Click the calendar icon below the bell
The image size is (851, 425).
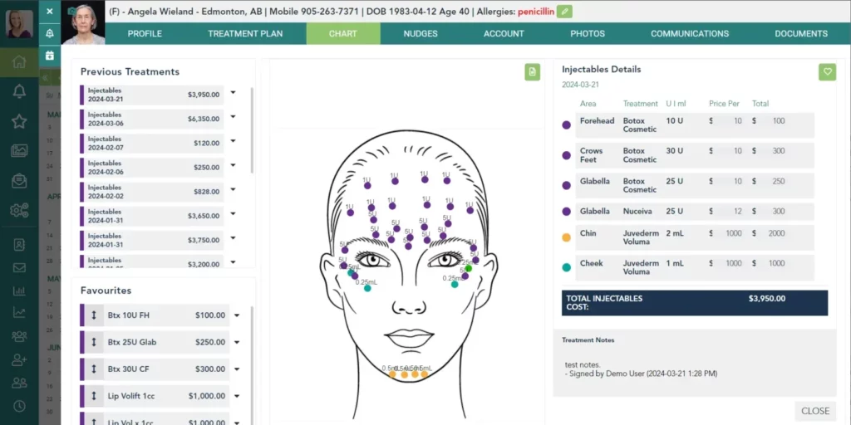pyautogui.click(x=50, y=56)
